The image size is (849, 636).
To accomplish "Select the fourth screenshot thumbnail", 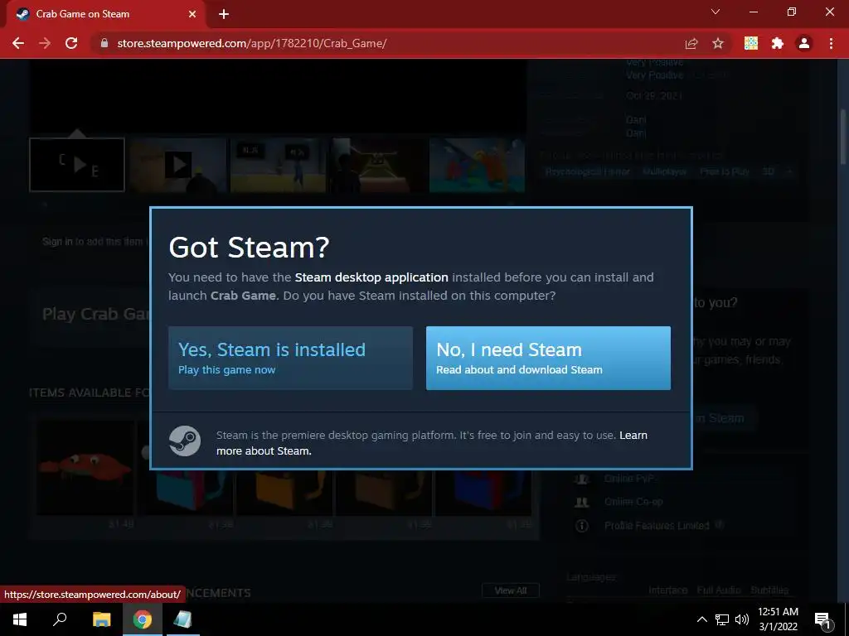I will click(x=377, y=165).
